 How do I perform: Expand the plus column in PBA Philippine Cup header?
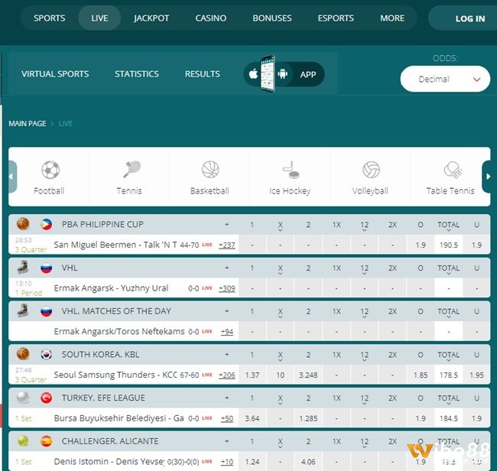227,224
